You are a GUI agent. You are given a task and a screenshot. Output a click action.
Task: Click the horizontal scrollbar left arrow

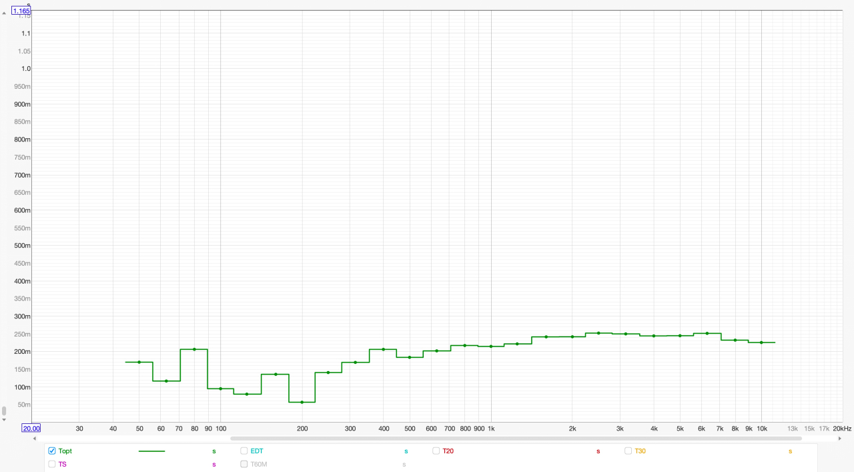(35, 439)
